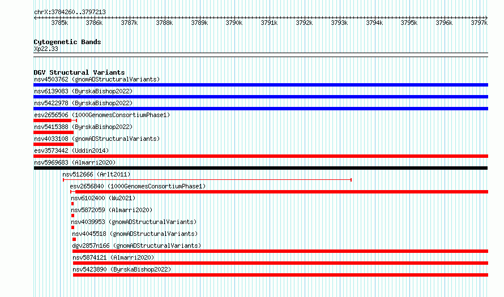Screen dimensions: 504x297
Task: Click the 3786k ruler label
Action: [x=94, y=23]
